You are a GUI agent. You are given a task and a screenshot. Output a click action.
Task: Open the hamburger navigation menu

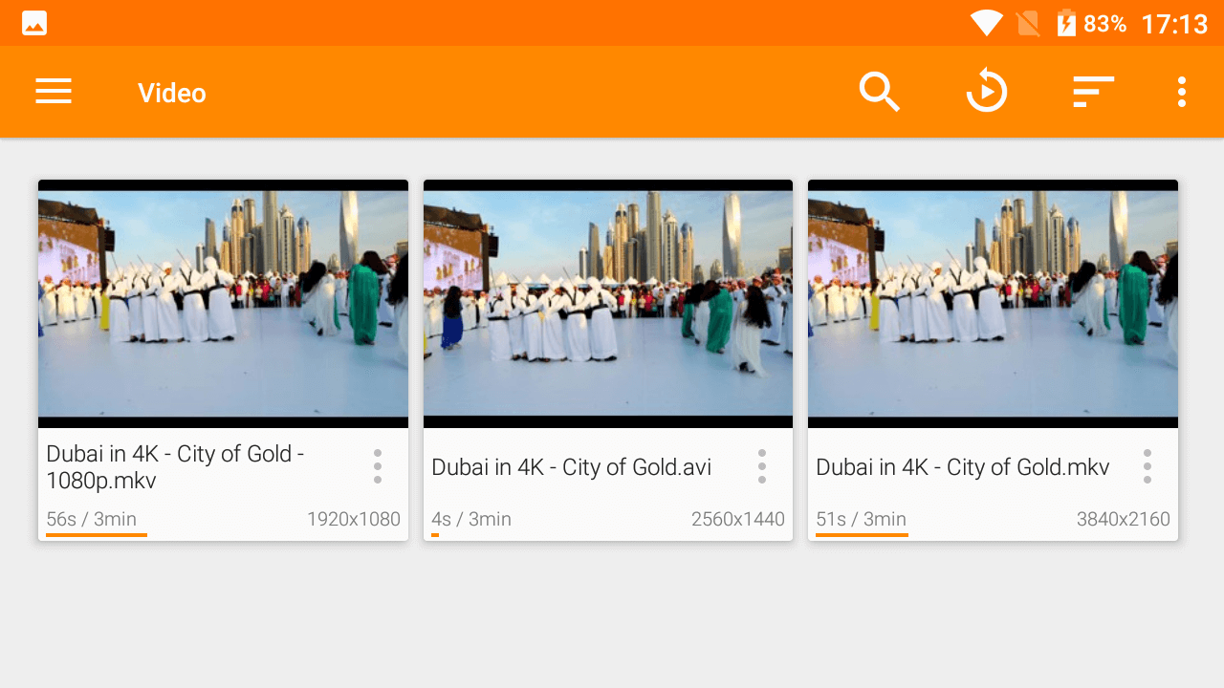click(54, 92)
